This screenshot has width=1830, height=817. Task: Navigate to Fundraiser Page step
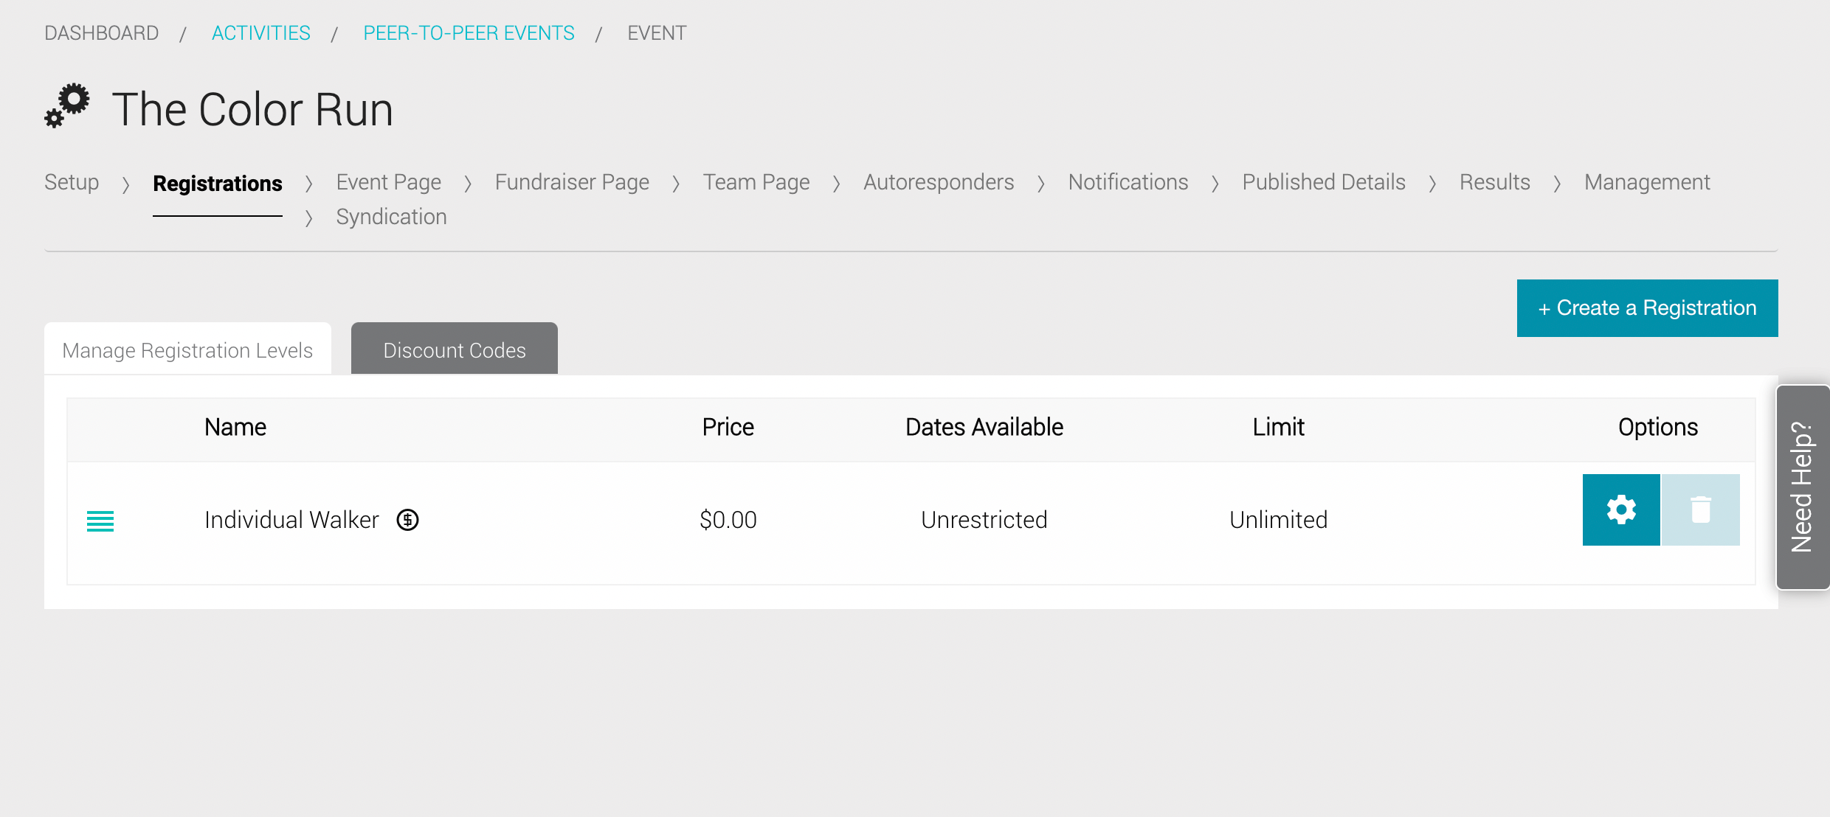pos(572,182)
